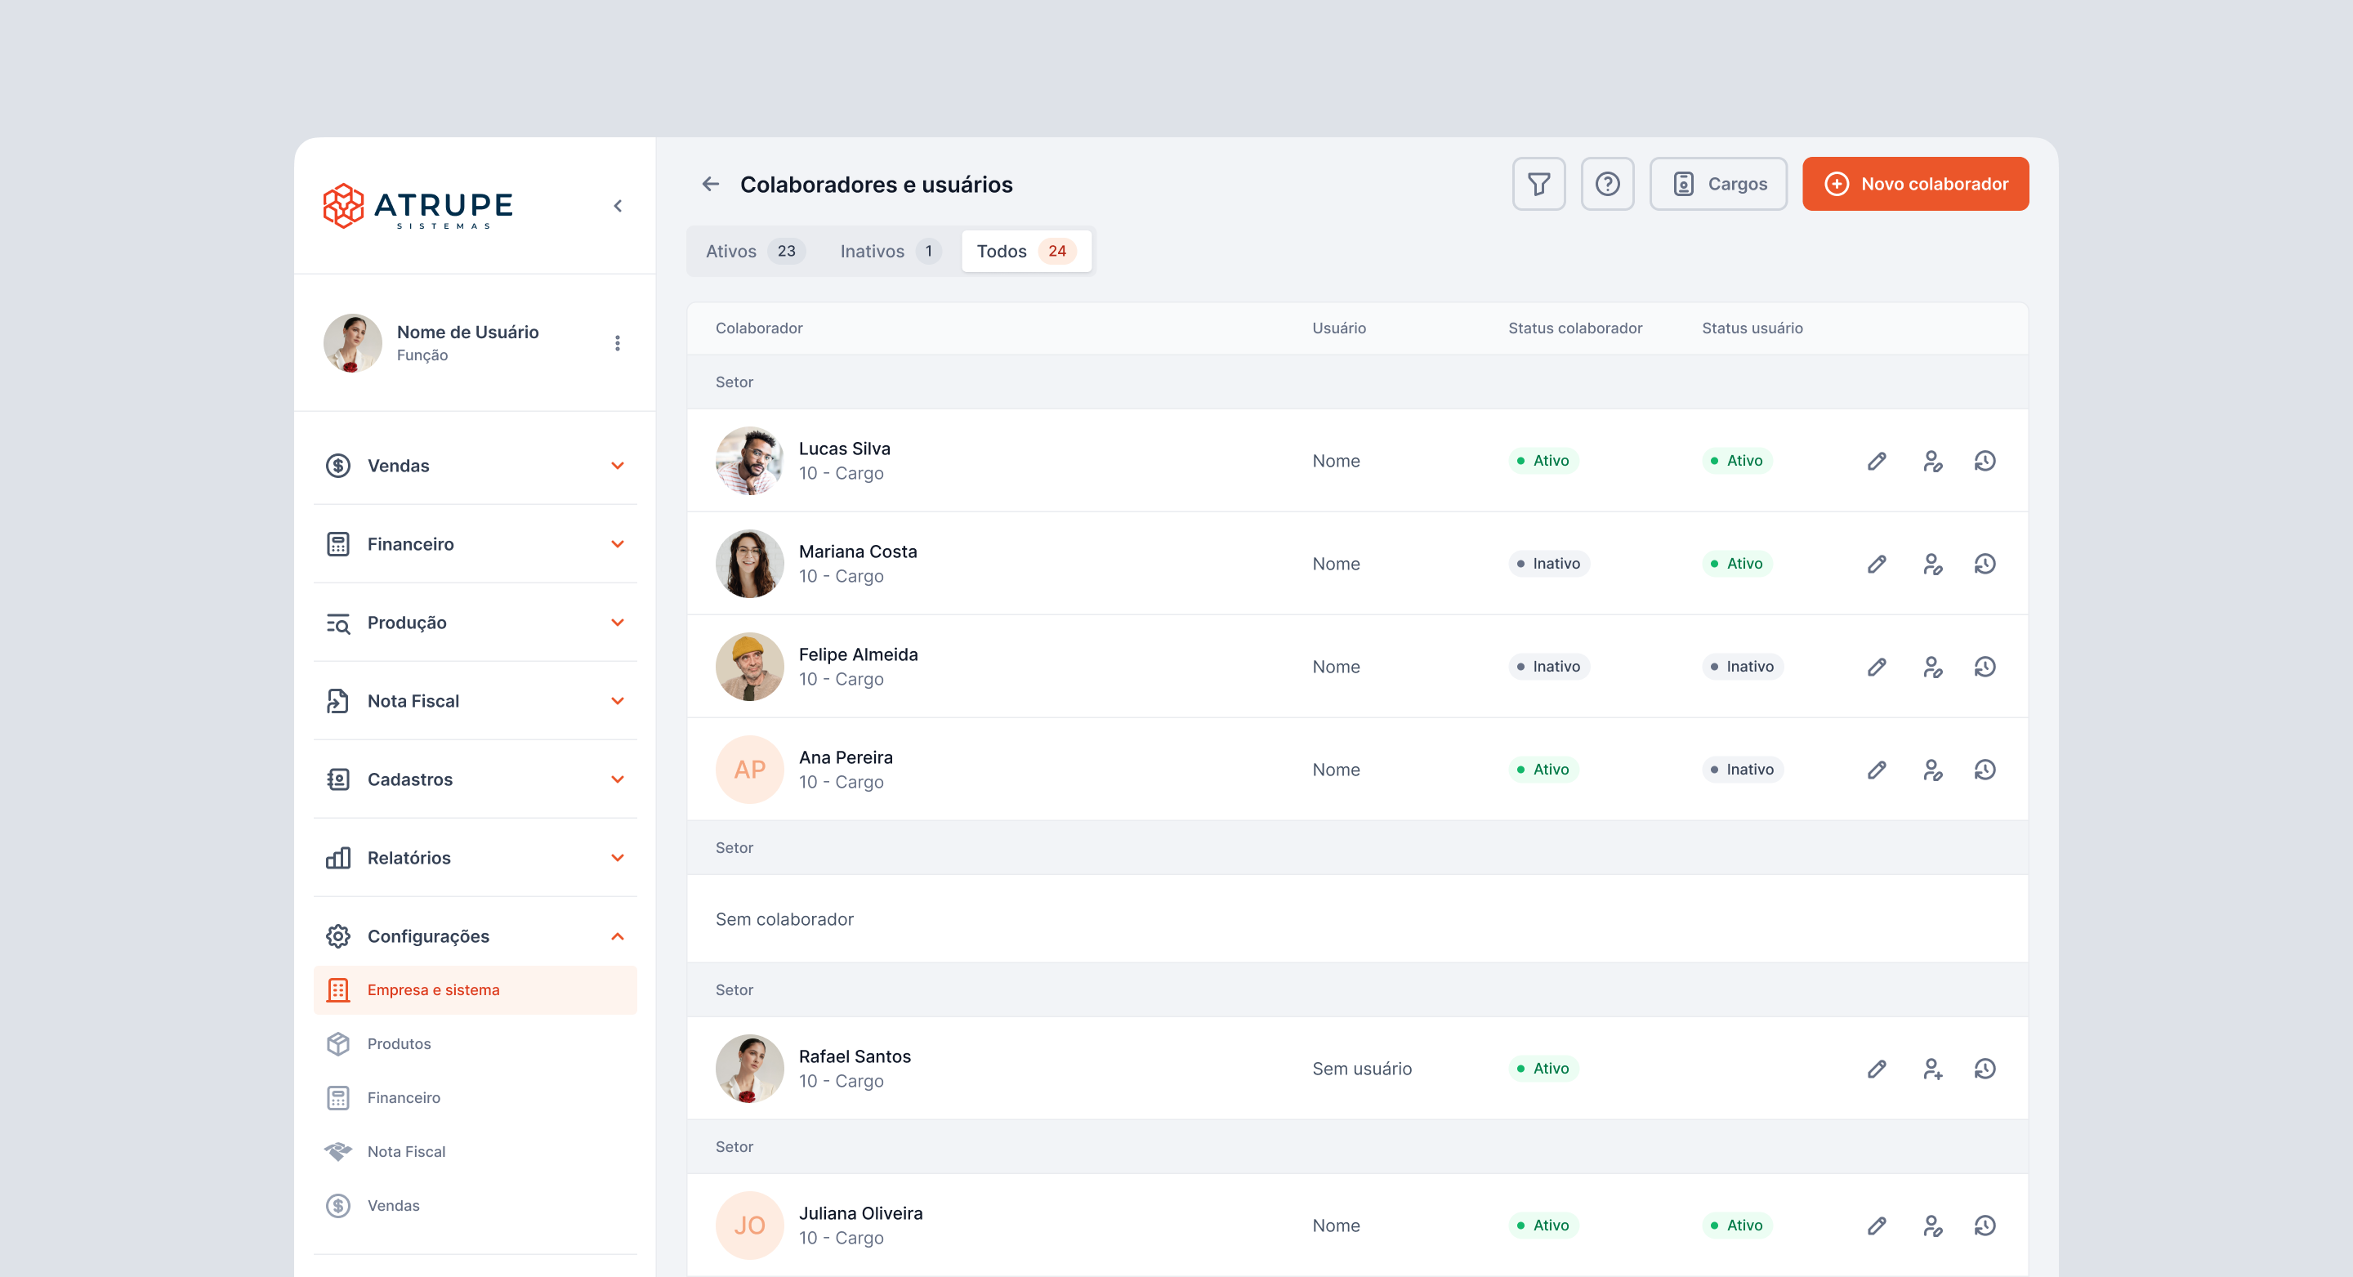
Task: Collapse the Configurações section
Action: [475, 936]
